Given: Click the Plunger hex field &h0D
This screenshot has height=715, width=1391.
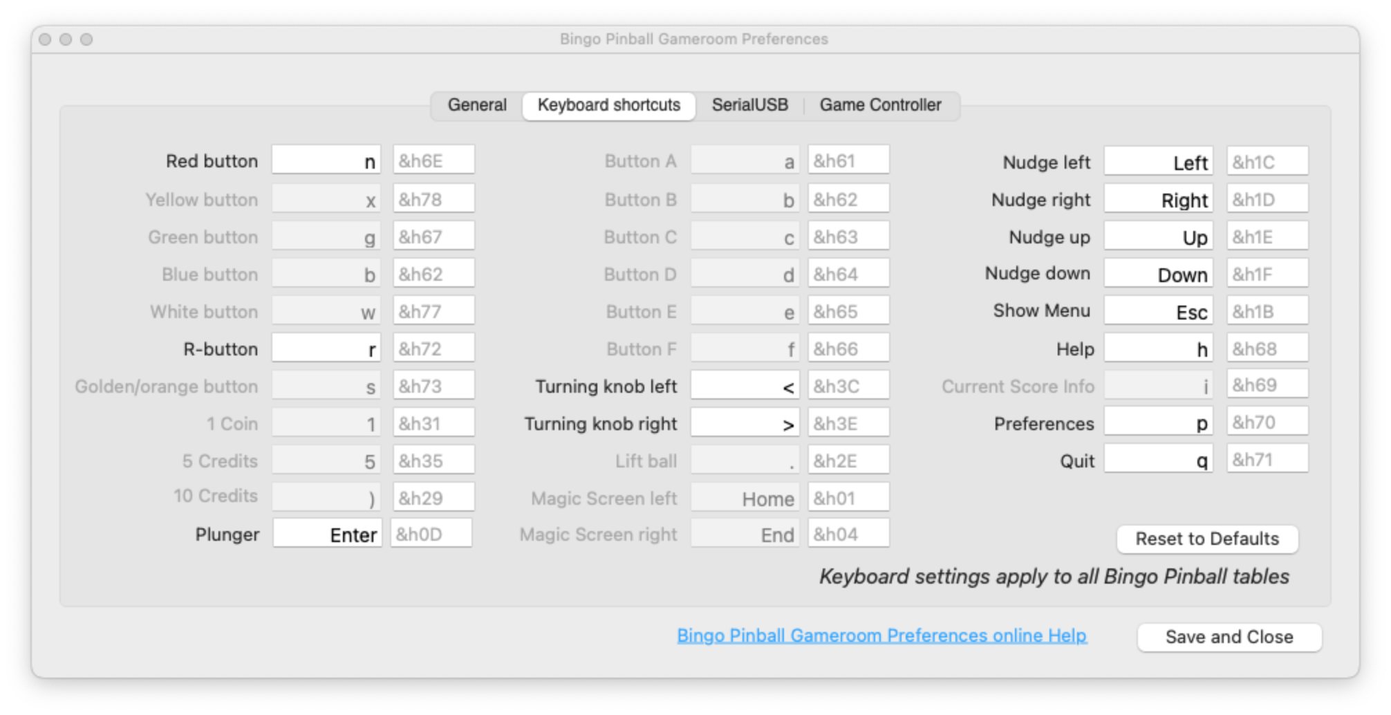Looking at the screenshot, I should coord(431,534).
